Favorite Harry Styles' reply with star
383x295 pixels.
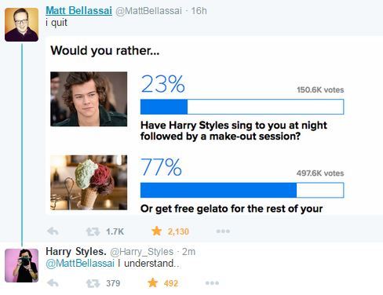153,283
